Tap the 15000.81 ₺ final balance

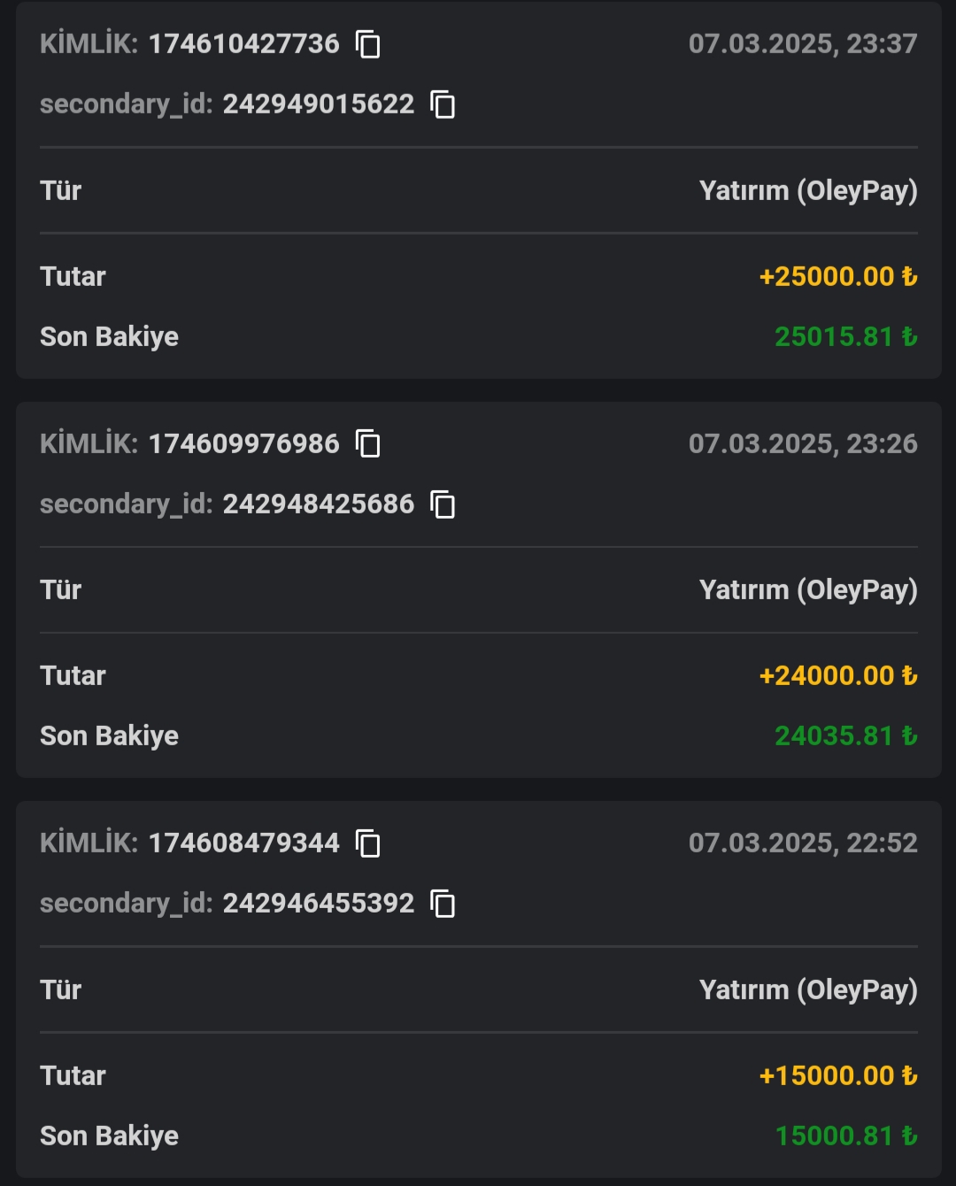846,1136
